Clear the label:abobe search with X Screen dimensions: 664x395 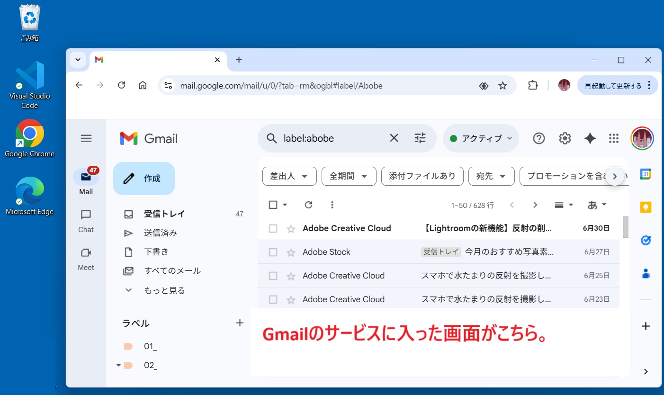[394, 138]
